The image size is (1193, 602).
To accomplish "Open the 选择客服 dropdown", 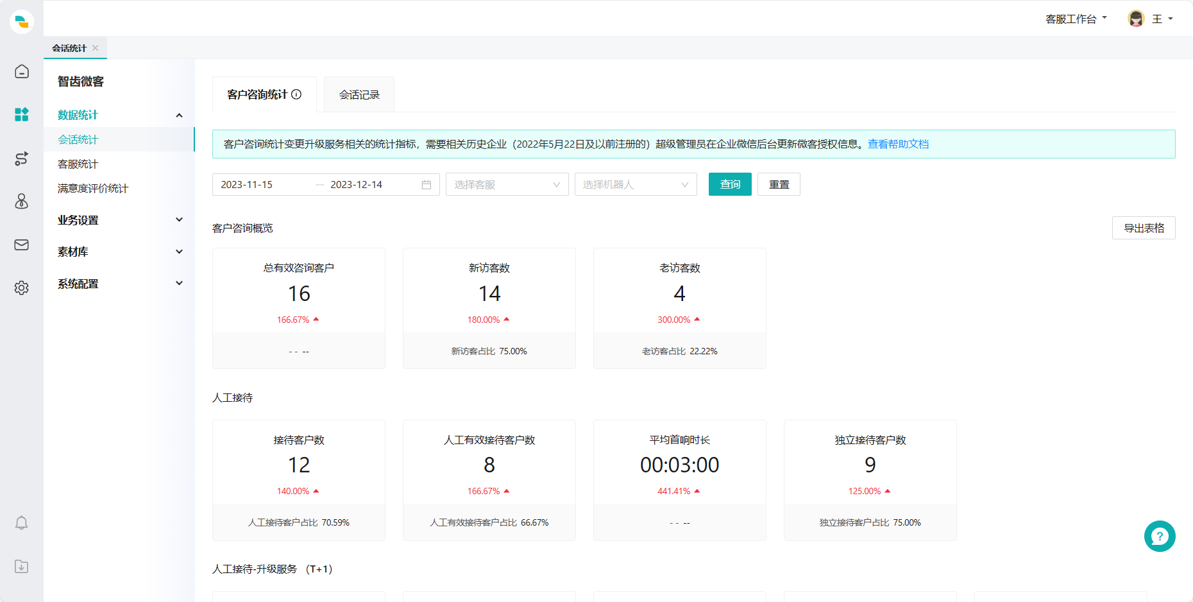I will (x=507, y=185).
